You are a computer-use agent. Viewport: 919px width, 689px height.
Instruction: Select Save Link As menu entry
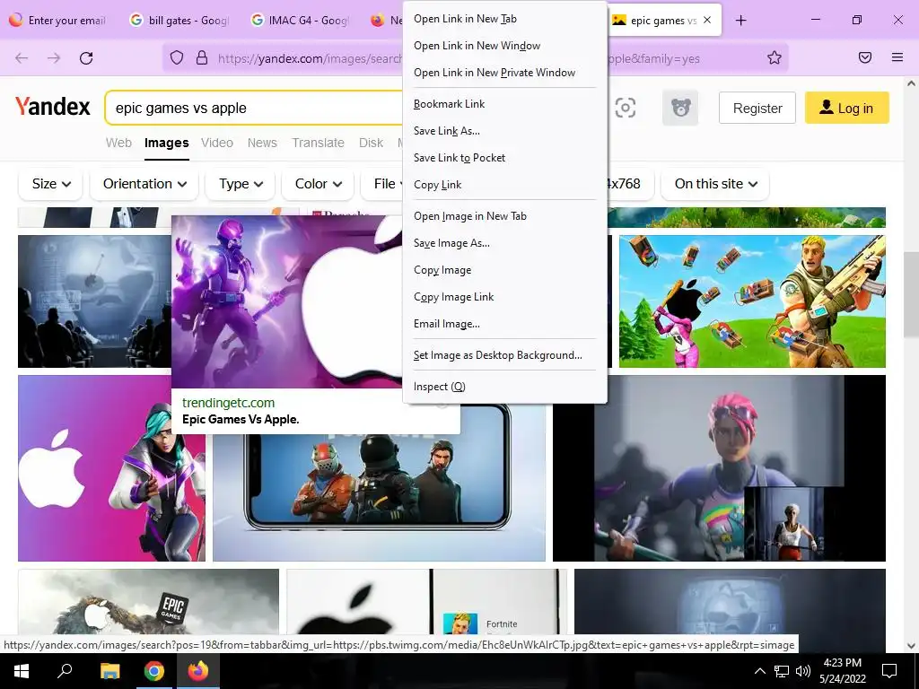504,131
